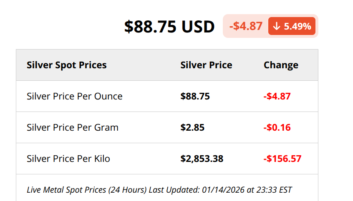The width and height of the screenshot is (353, 201).
Task: Select the Silver Price Per Ounce row label
Action: point(75,96)
